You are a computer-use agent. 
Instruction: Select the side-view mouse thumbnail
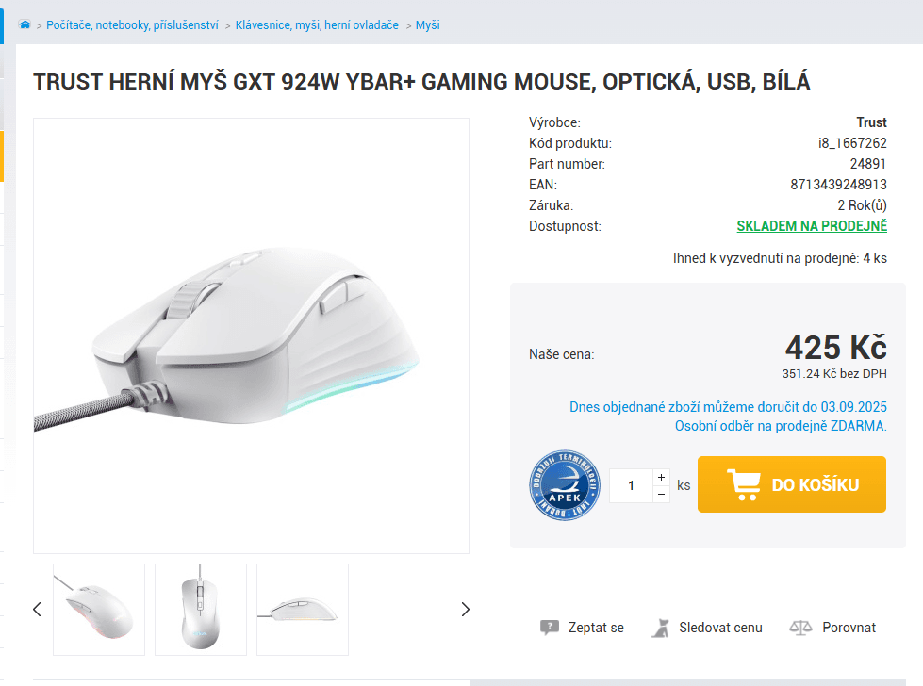tap(303, 609)
